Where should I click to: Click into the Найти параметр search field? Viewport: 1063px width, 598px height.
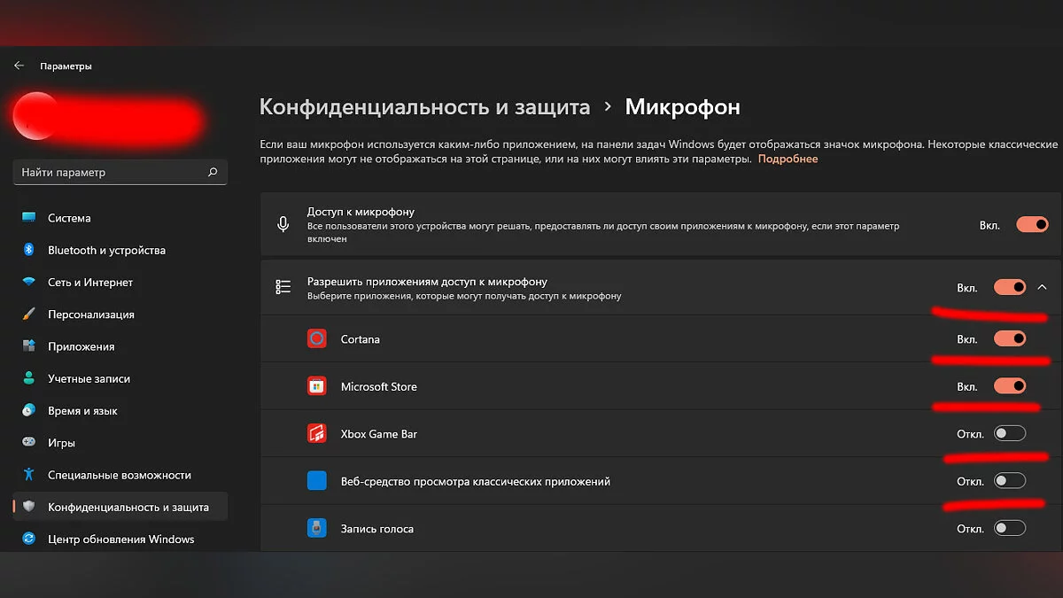tap(120, 173)
